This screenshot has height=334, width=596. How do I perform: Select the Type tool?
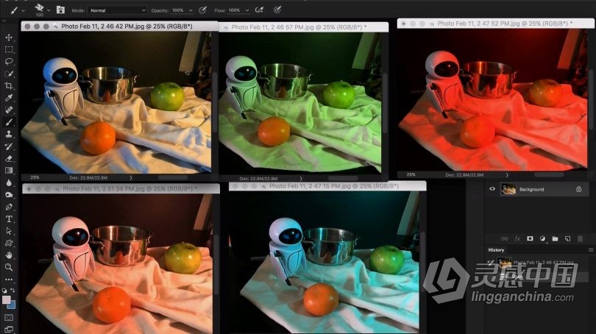9,219
